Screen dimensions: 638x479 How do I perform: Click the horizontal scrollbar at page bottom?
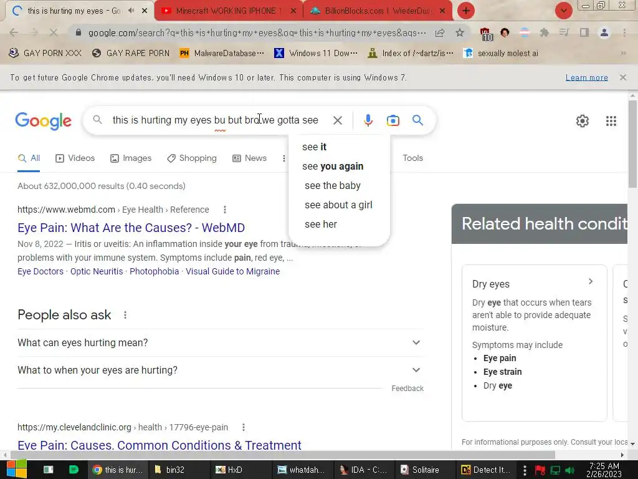click(x=283, y=455)
